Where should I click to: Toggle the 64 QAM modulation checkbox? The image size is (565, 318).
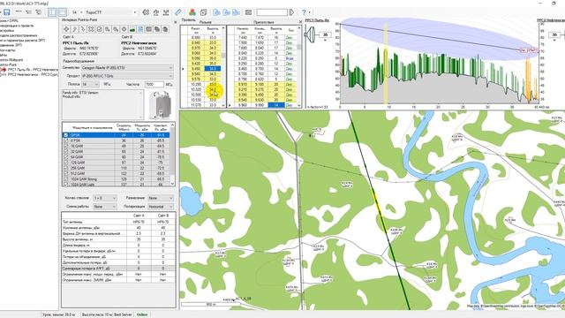[66, 157]
